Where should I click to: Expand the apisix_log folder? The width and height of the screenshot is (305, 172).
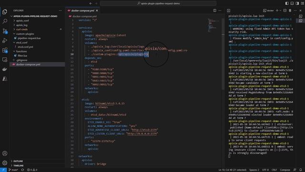tap(21, 25)
